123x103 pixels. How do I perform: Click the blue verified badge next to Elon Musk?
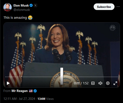click(x=31, y=5)
